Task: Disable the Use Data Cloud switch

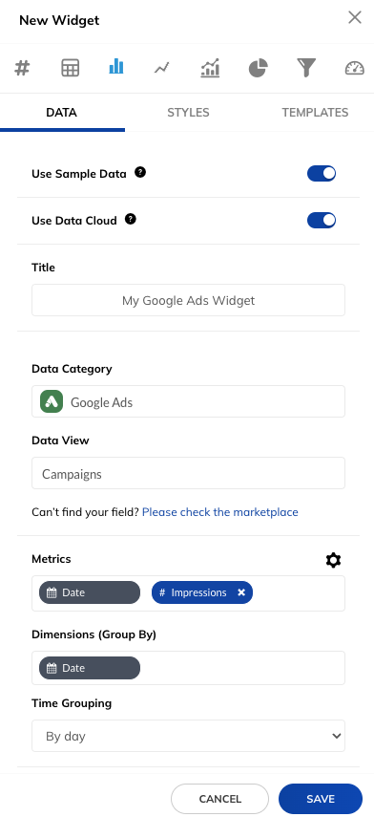Action: (x=322, y=221)
